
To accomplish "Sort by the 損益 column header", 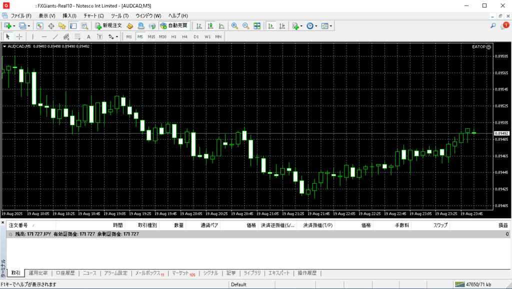I will click(503, 225).
